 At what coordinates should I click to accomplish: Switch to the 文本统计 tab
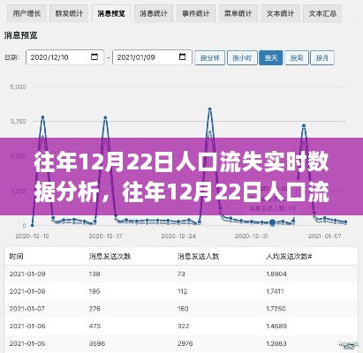[x=280, y=13]
